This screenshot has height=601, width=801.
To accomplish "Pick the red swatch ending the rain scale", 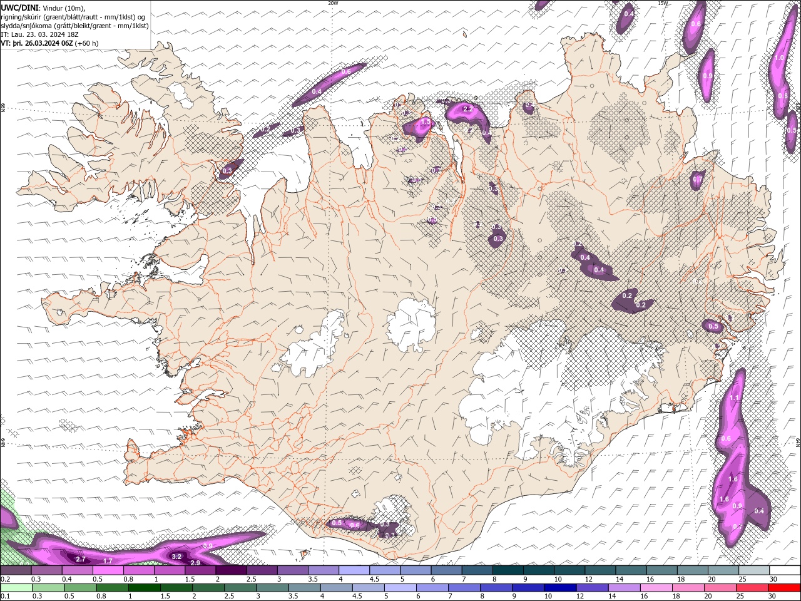I will click(785, 588).
